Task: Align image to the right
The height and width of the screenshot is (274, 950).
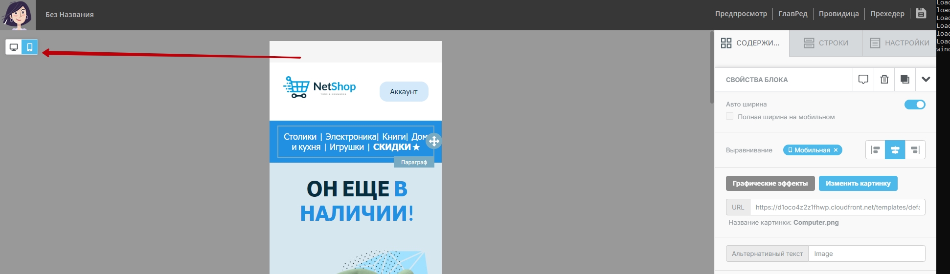Action: [x=915, y=150]
